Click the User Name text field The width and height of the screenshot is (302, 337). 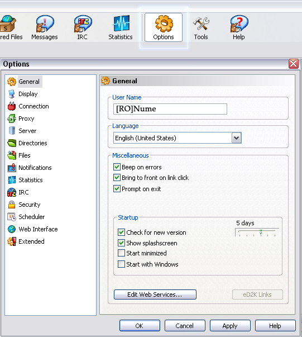(x=170, y=109)
